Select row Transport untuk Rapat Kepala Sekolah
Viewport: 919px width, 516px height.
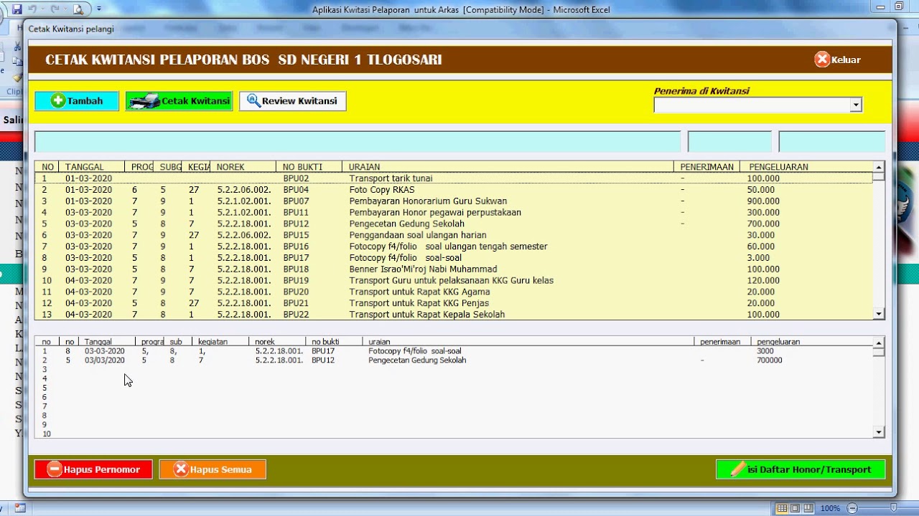click(x=454, y=315)
